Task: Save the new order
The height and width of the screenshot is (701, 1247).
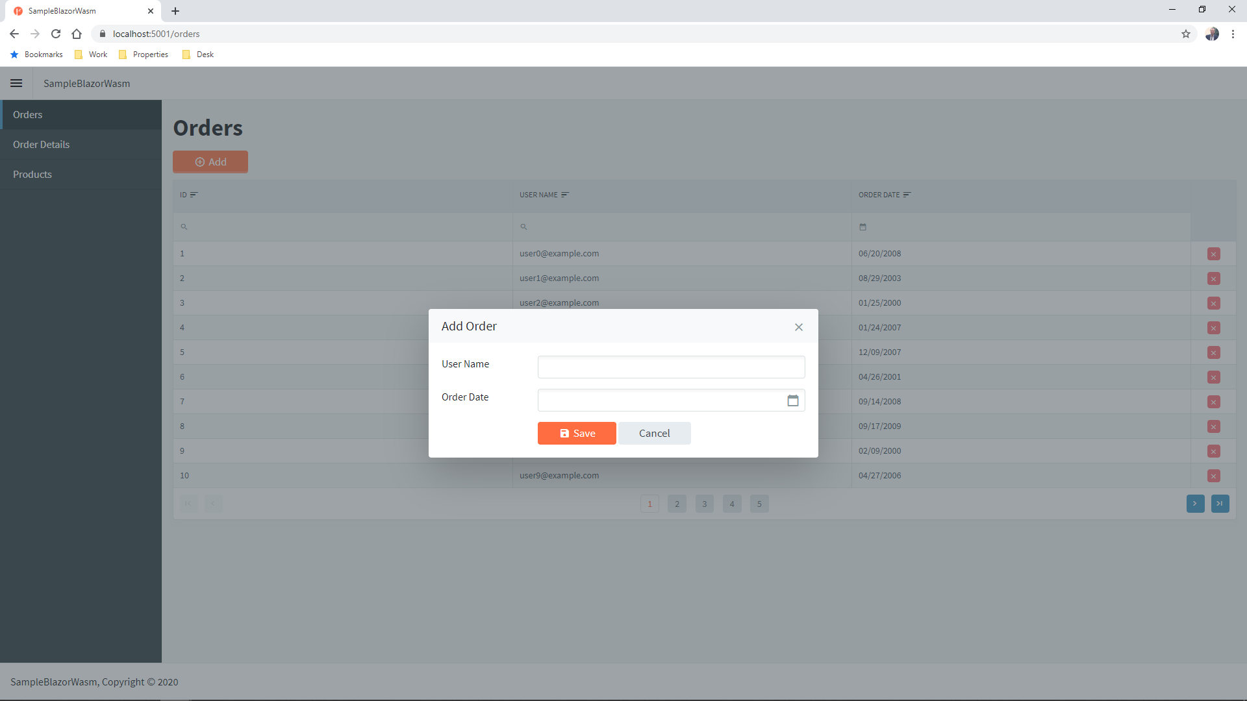Action: [x=577, y=434]
